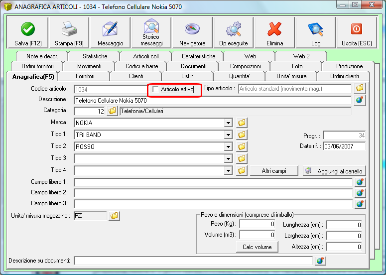Open Storico messaggi toolbar button

pyautogui.click(x=151, y=32)
